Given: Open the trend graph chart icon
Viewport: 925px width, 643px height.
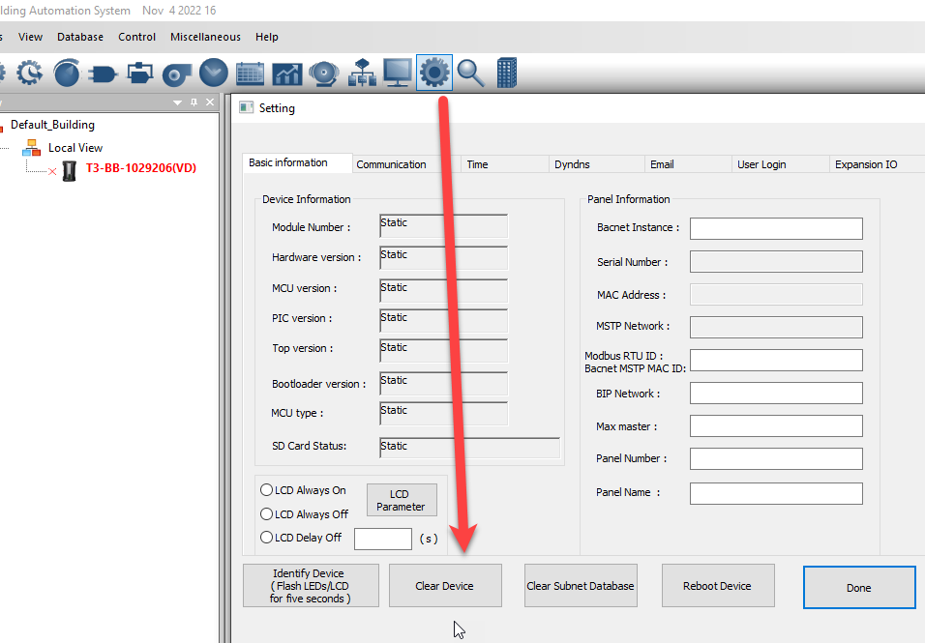Looking at the screenshot, I should click(287, 73).
